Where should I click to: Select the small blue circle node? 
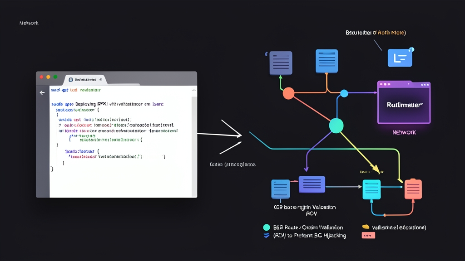click(x=344, y=93)
